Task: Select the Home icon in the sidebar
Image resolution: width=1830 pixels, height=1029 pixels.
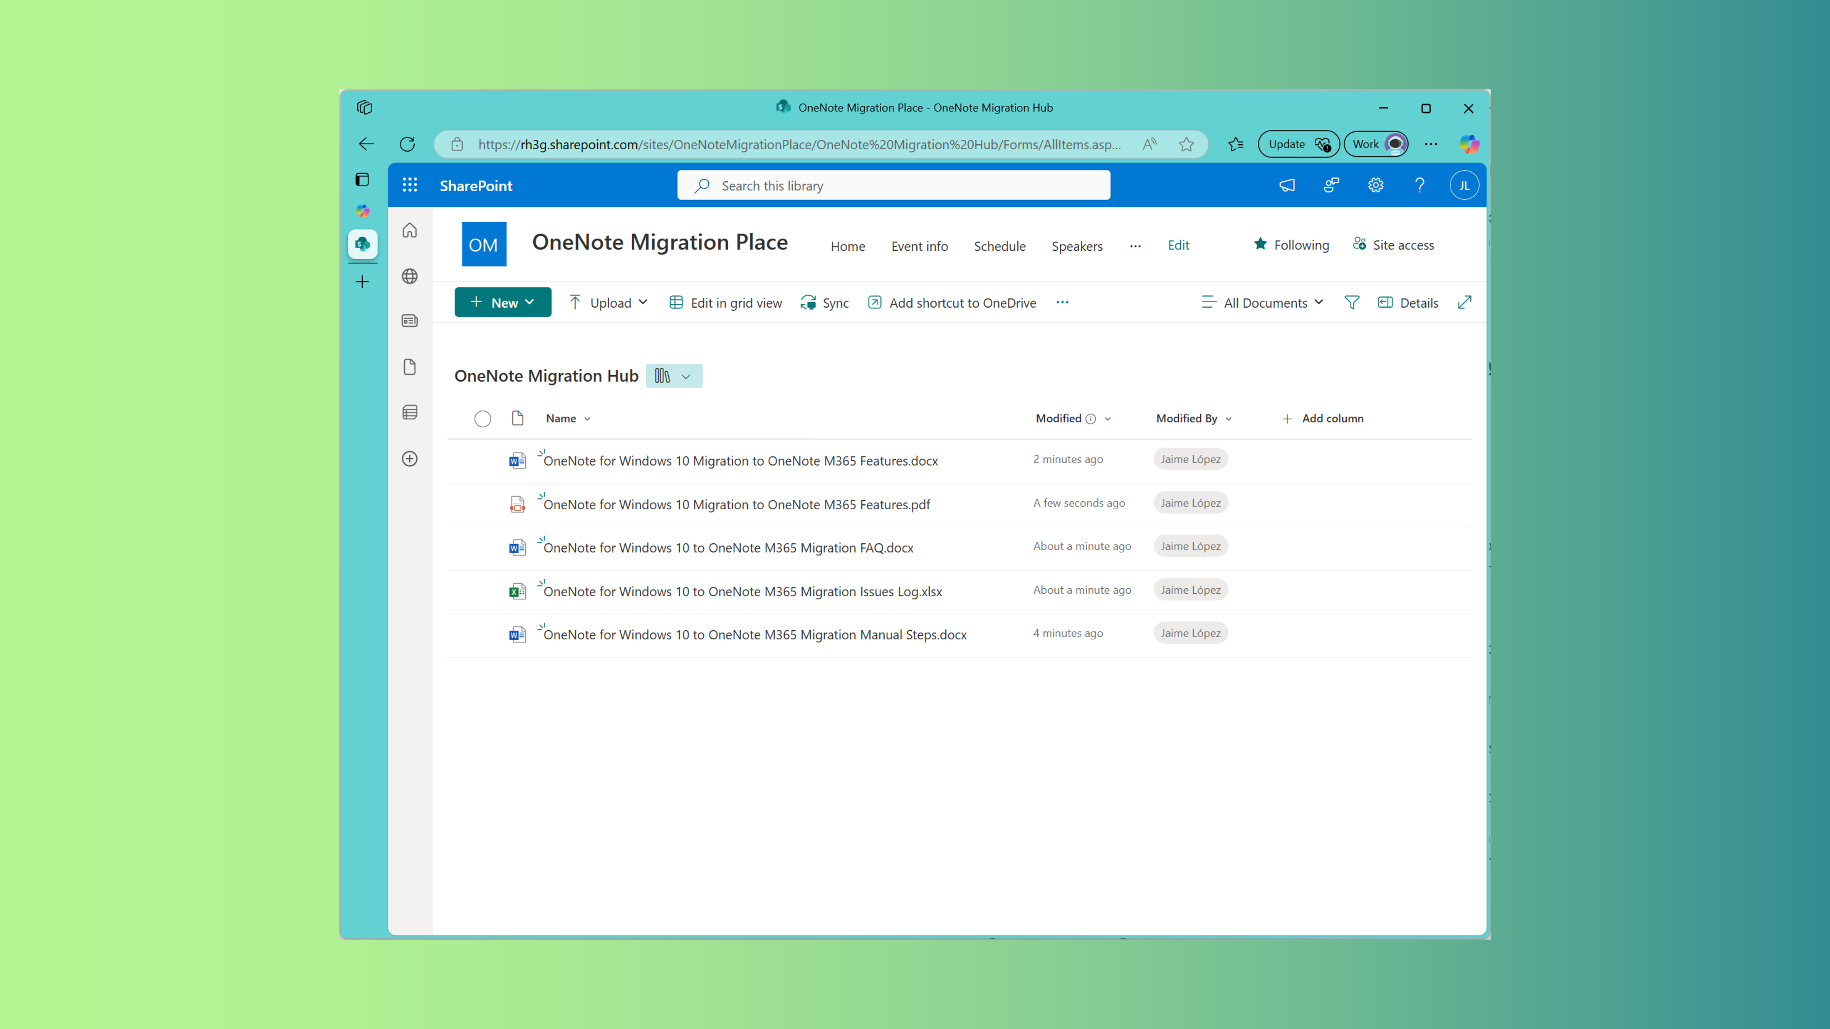Action: click(410, 230)
